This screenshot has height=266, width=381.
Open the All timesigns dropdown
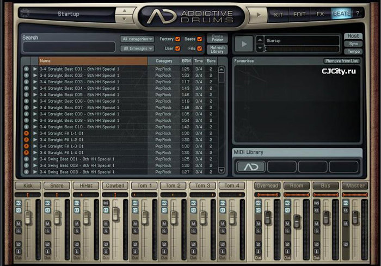pos(137,48)
